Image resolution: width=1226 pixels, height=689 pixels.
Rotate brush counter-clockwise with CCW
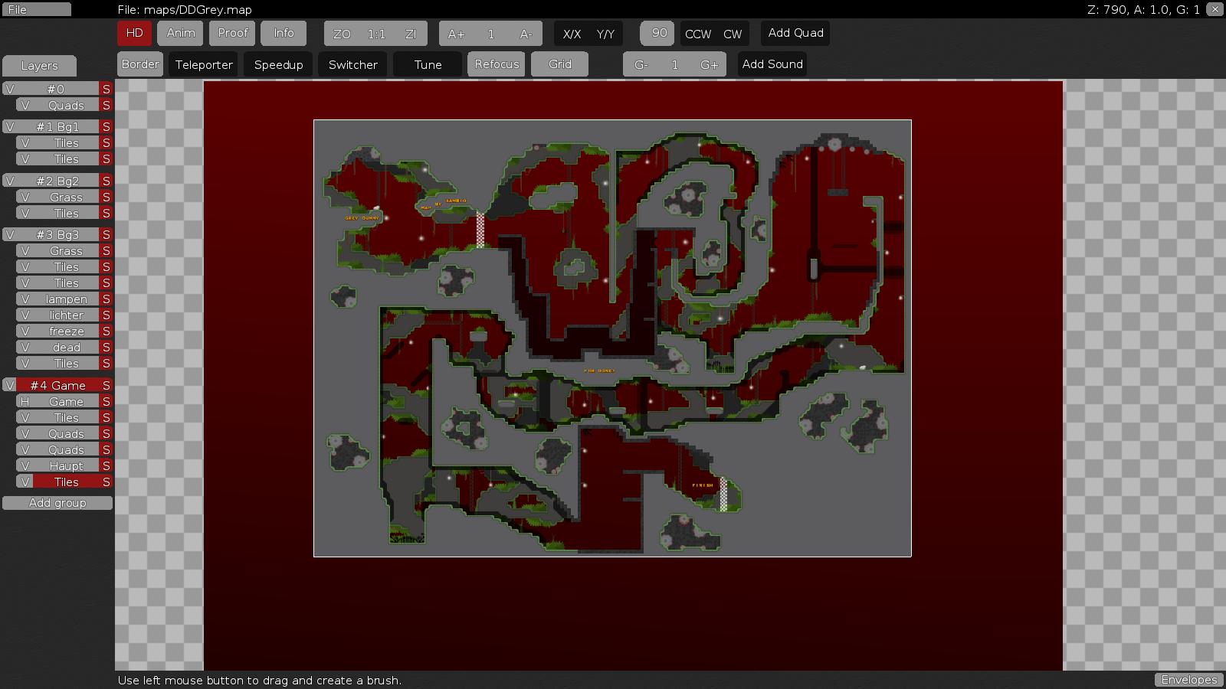[697, 34]
